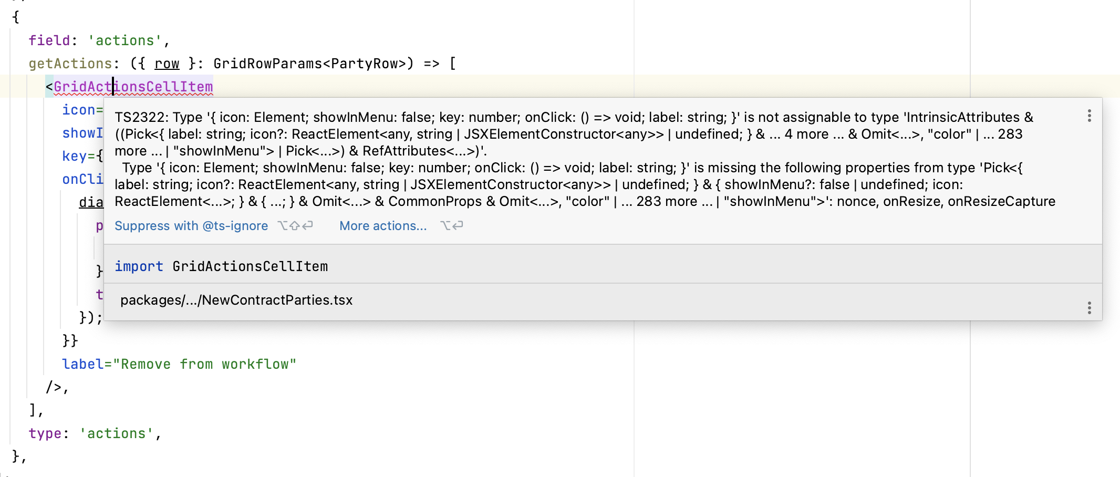Select the label="Remove from workflow" string

tap(179, 364)
